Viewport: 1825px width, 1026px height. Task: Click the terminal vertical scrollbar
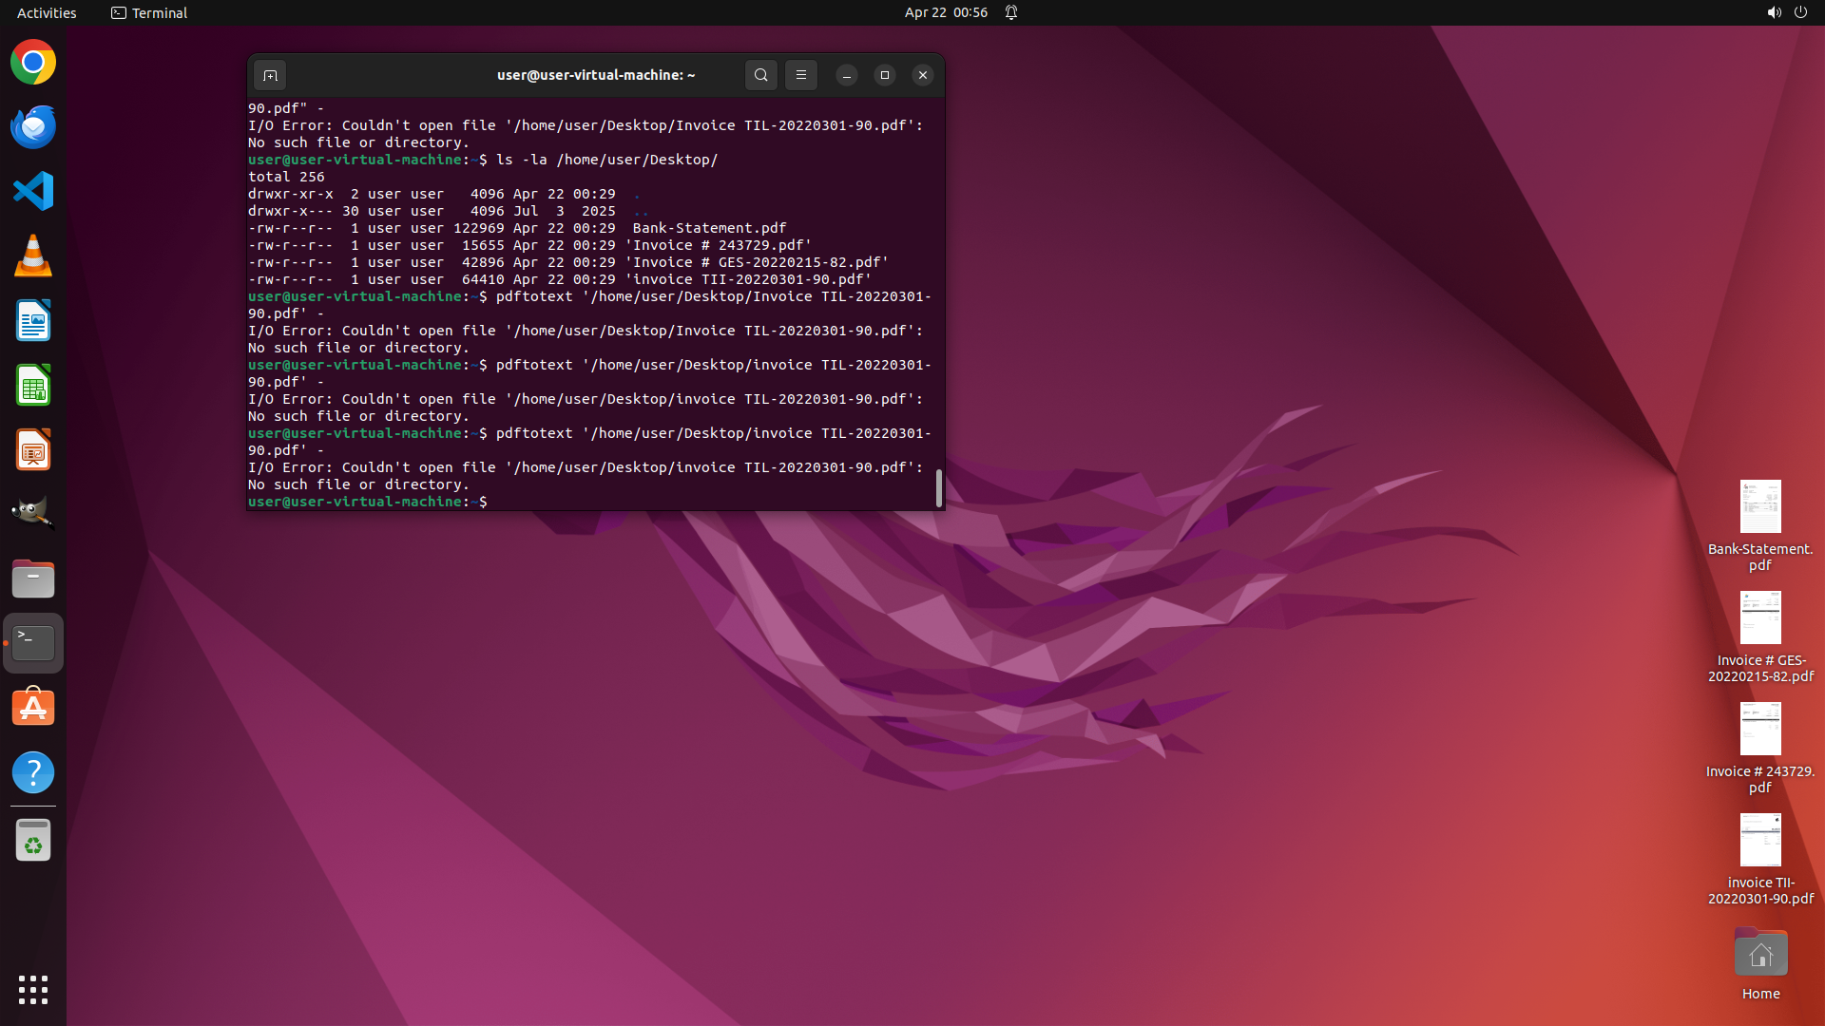click(939, 487)
